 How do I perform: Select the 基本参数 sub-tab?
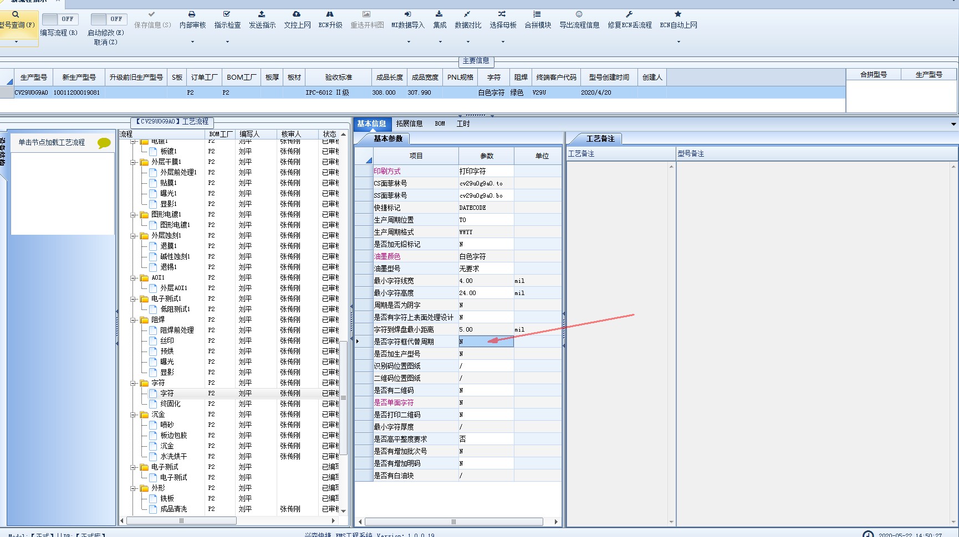pos(388,139)
